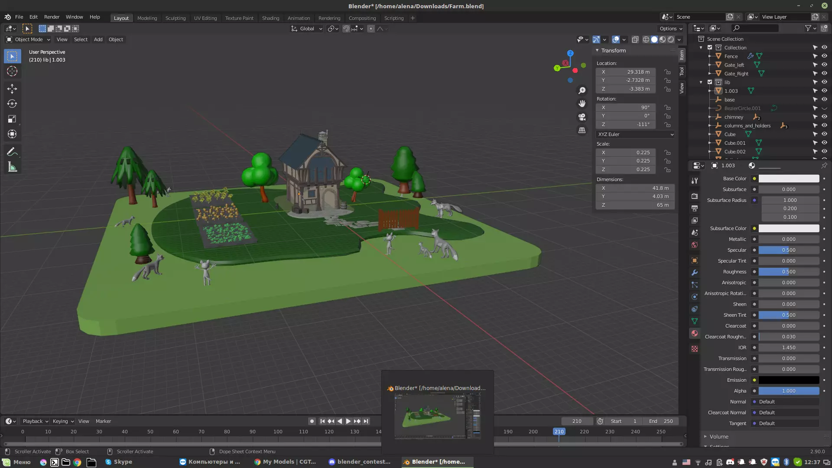Screen dimensions: 832x468
Task: Switch to the Shading workspace tab
Action: (x=270, y=18)
